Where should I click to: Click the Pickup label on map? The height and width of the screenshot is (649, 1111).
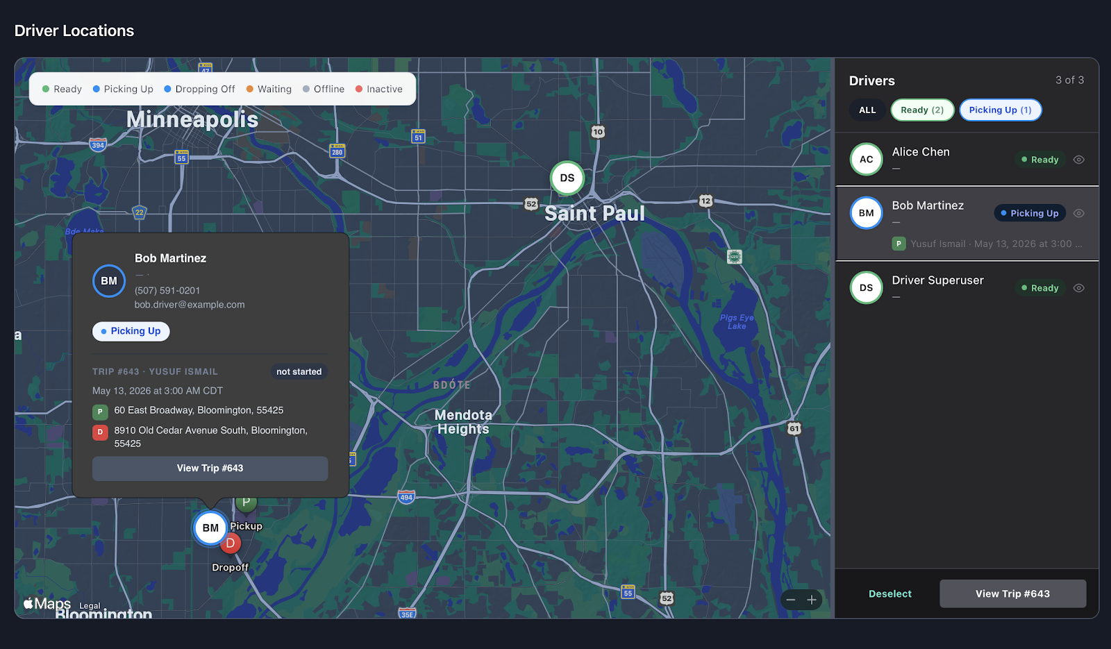pyautogui.click(x=247, y=526)
